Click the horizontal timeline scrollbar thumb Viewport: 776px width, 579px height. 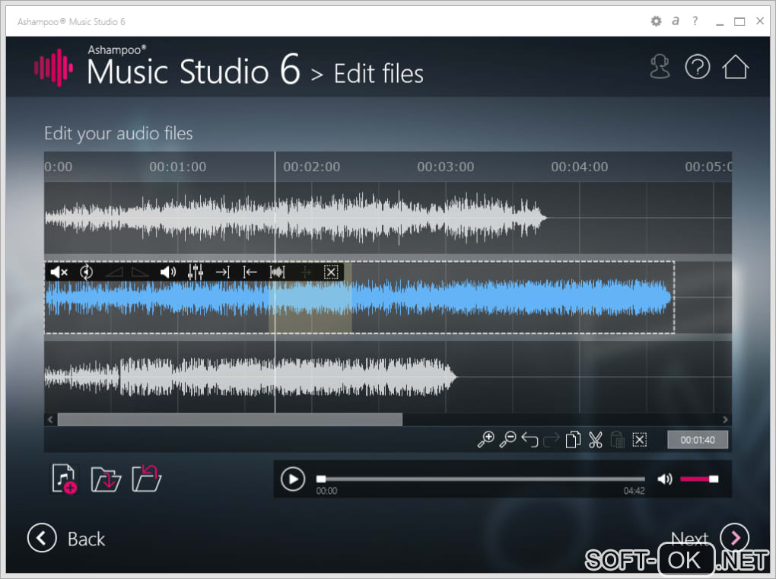[x=230, y=420]
